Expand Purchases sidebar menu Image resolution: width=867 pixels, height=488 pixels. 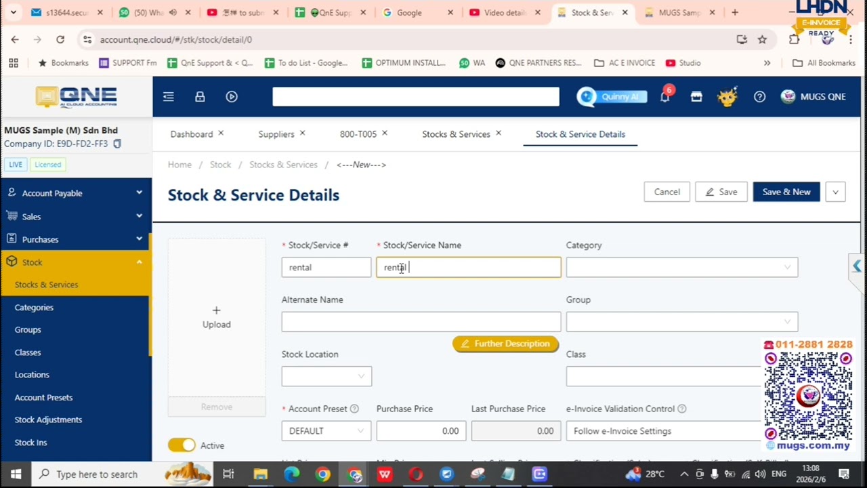[x=76, y=239]
